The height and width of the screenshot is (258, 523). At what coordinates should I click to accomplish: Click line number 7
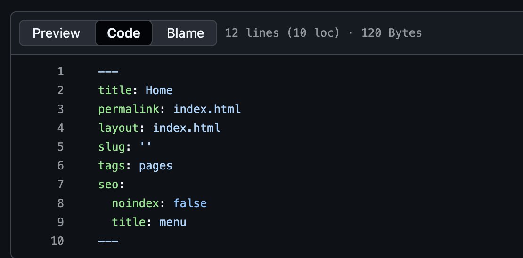(x=60, y=185)
